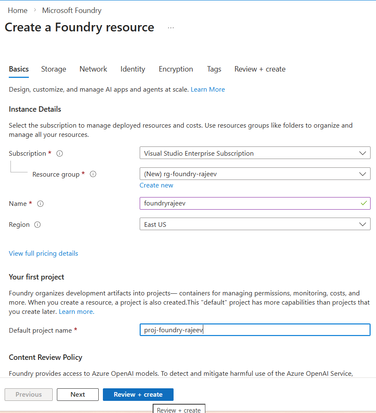Screen dimensions: 376x413
Task: Switch to the Storage tab
Action: coord(54,69)
